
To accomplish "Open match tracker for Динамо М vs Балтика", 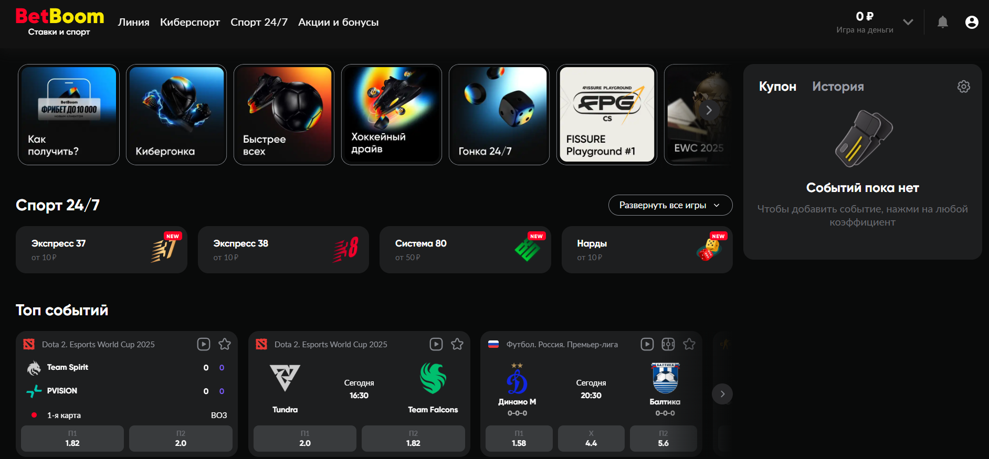I will tap(668, 344).
